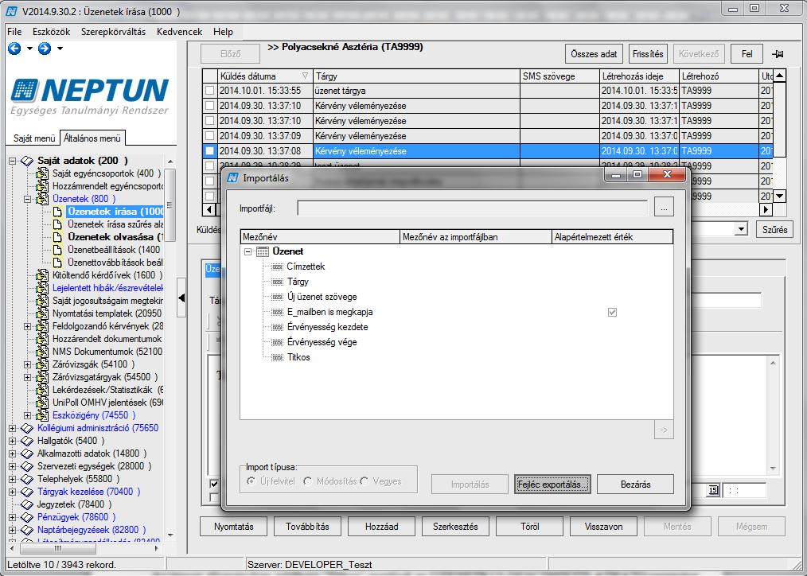Viewport: 807px width, 576px height.
Task: Open the Kedvencek menu
Action: (x=180, y=32)
